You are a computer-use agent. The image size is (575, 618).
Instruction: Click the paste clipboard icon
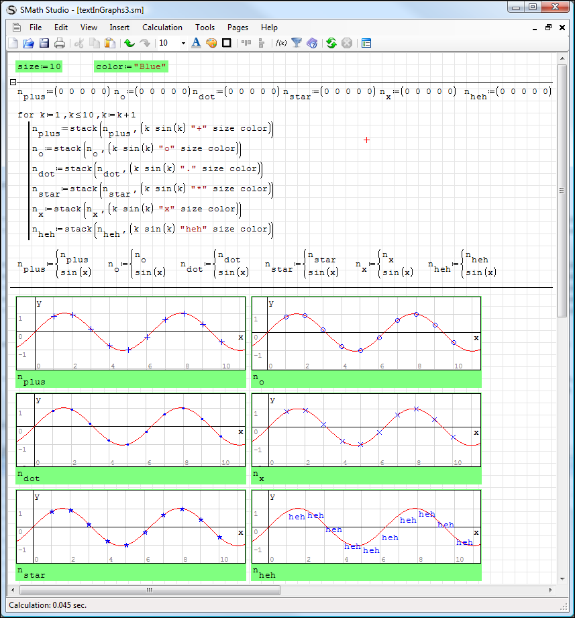[x=110, y=44]
